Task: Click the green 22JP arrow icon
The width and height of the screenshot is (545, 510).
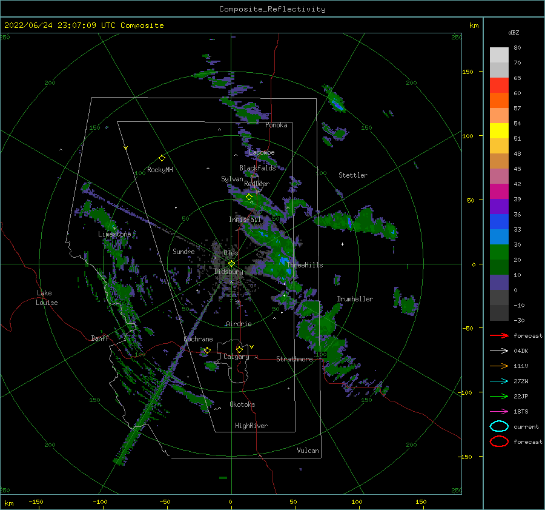Action: pyautogui.click(x=499, y=396)
